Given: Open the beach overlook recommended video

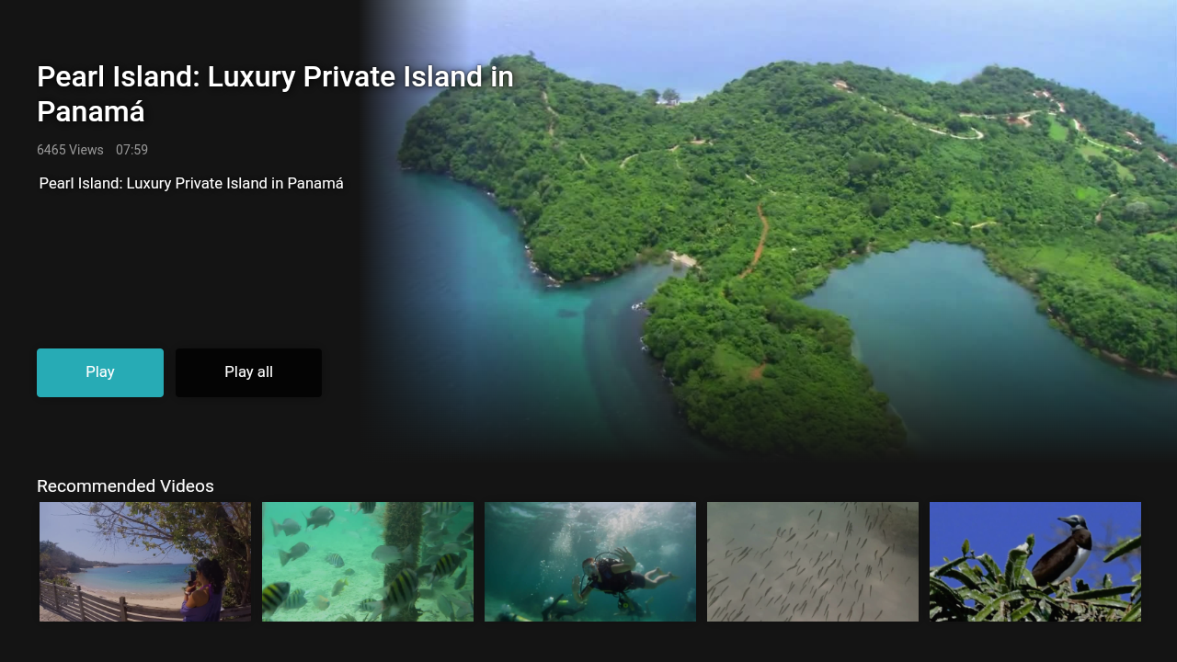Looking at the screenshot, I should coord(145,562).
